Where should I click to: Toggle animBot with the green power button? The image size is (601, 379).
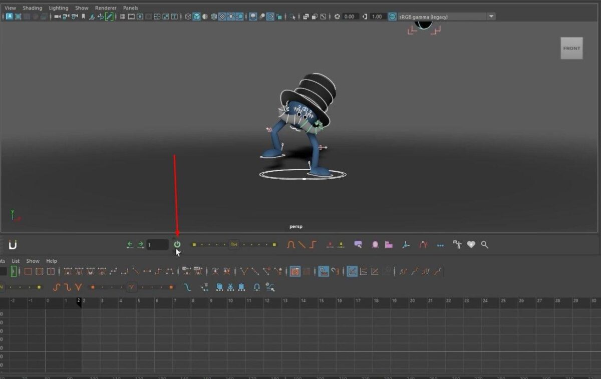(176, 244)
